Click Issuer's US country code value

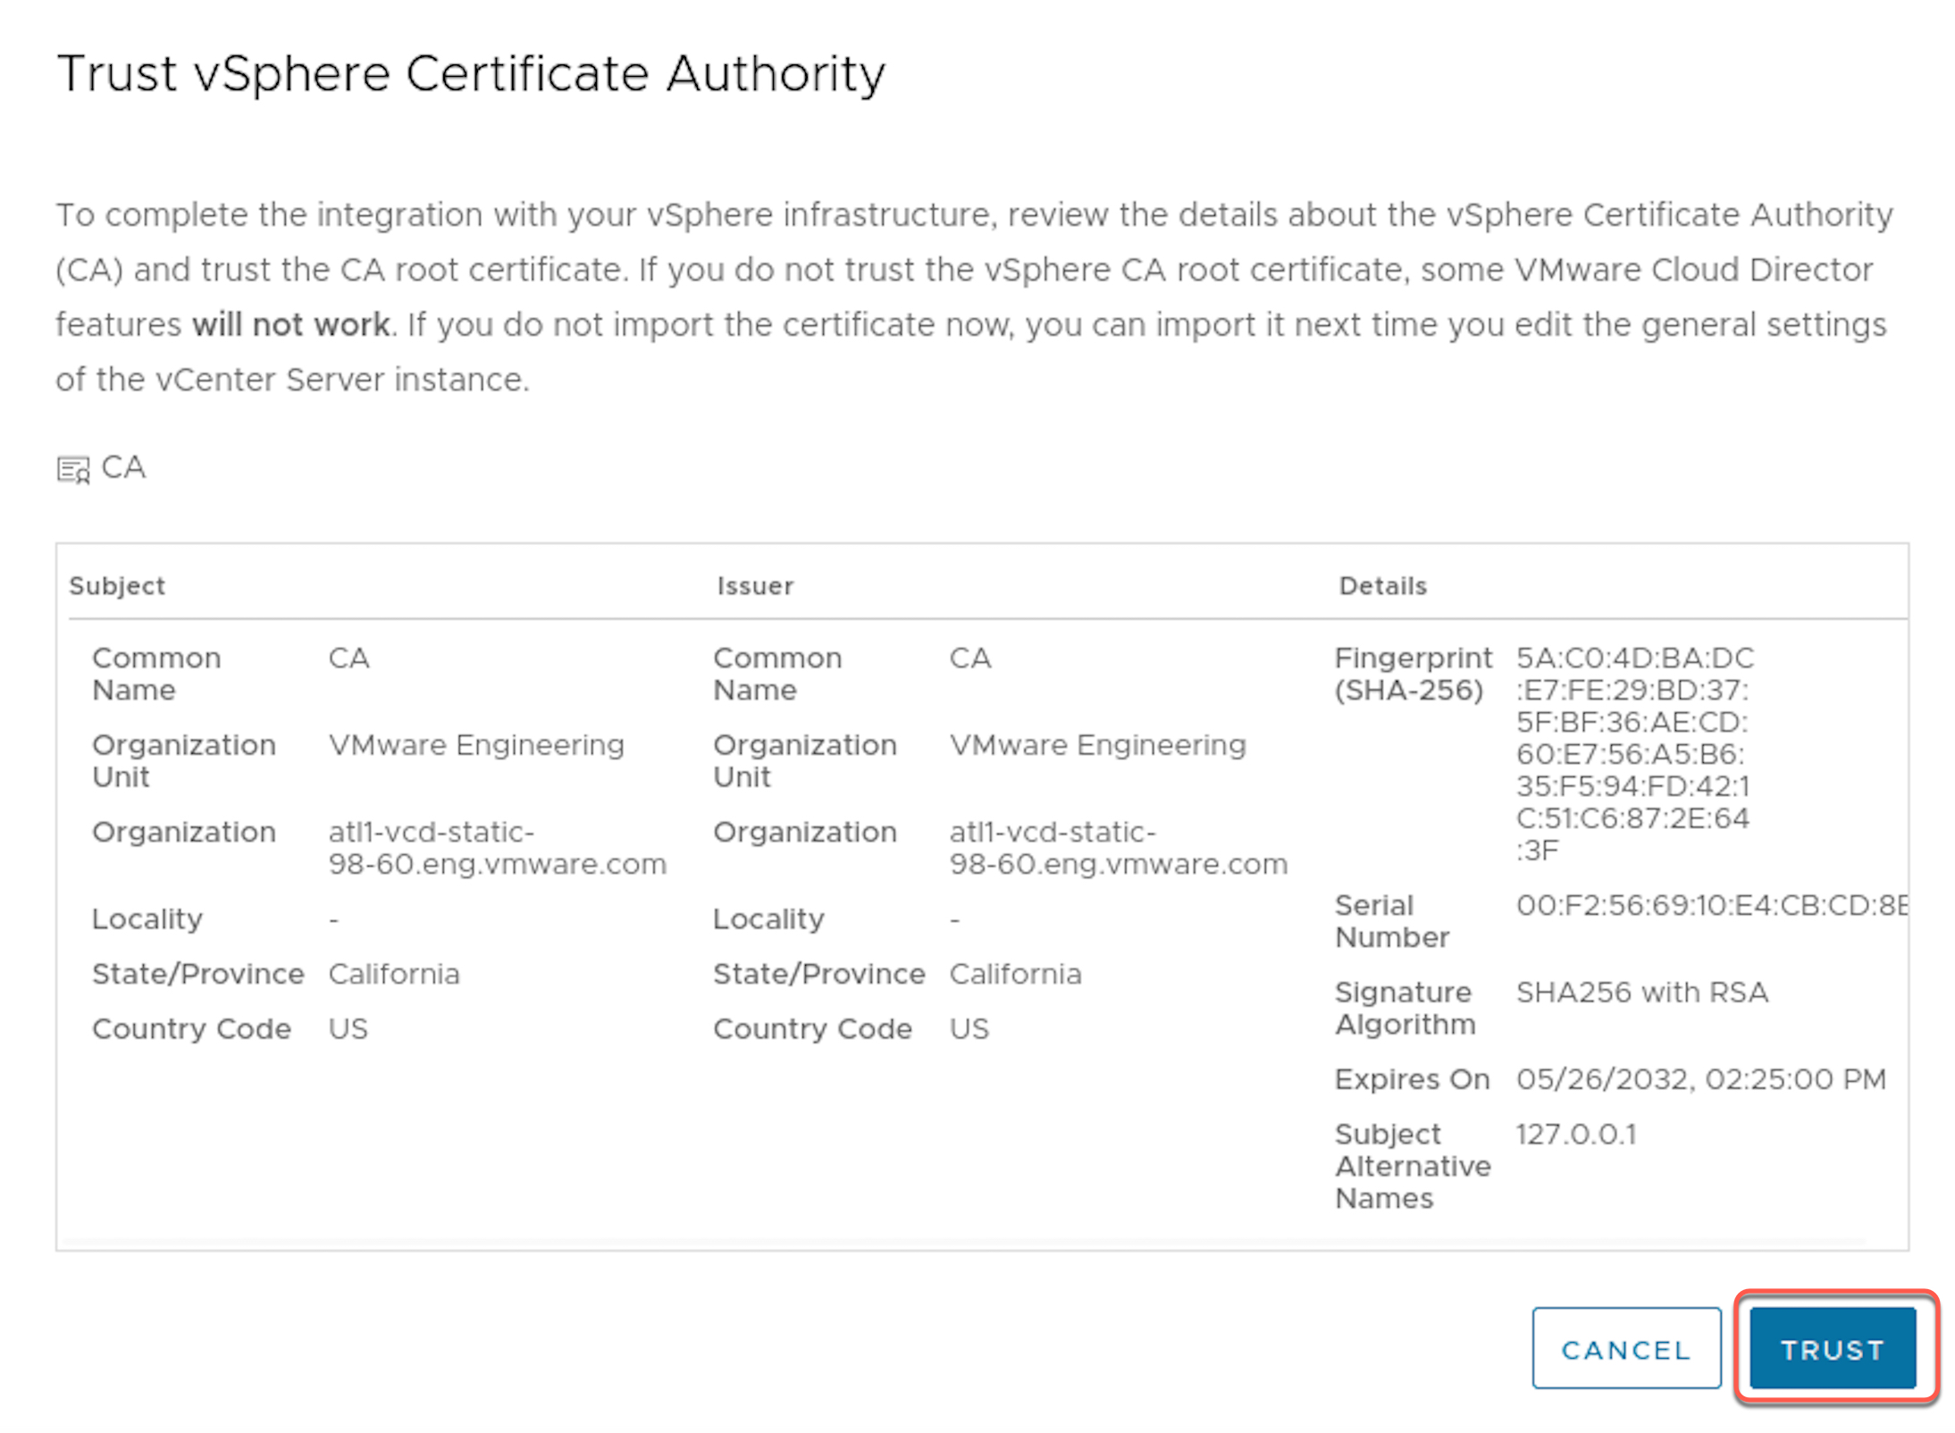tap(969, 1029)
